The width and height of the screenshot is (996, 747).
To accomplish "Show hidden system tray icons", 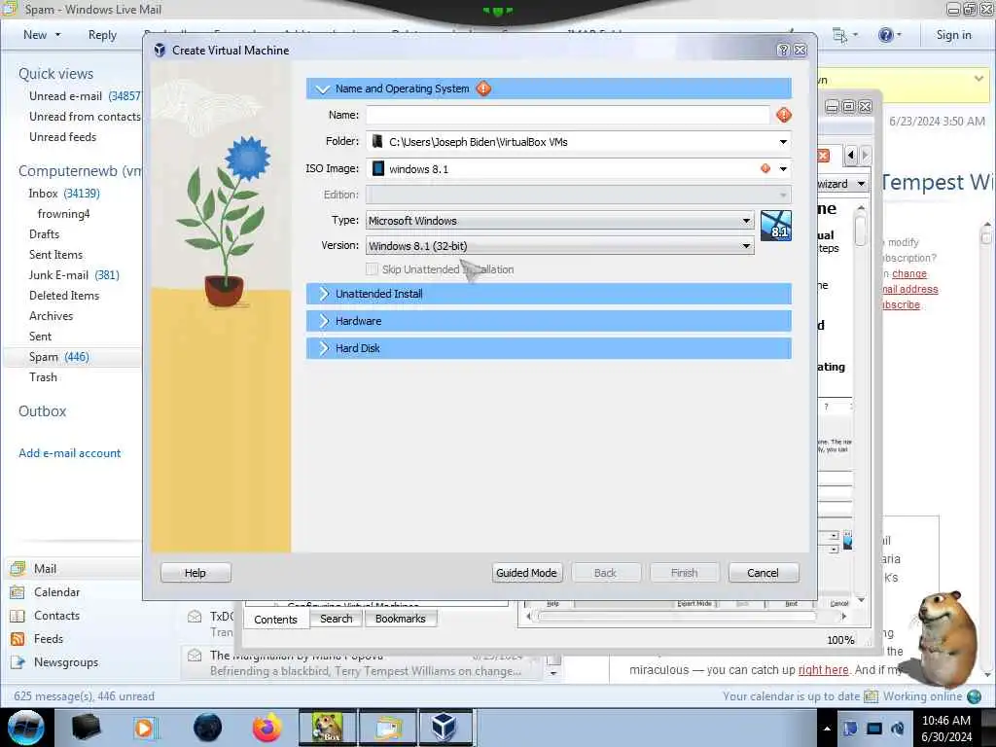I will pos(827,729).
